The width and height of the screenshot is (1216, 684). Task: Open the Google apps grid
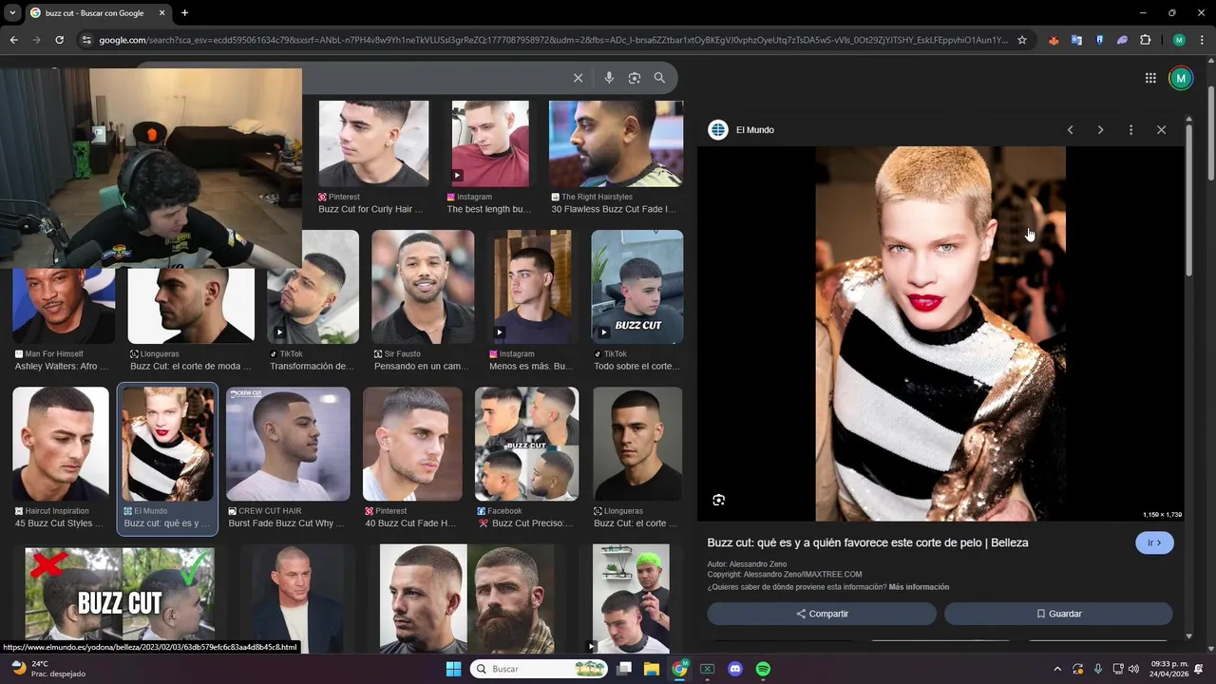pyautogui.click(x=1150, y=78)
